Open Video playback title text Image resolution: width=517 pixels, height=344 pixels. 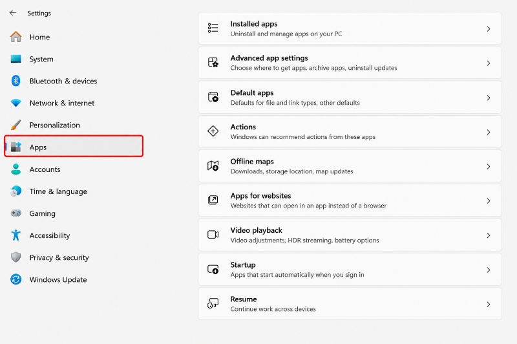coord(257,231)
